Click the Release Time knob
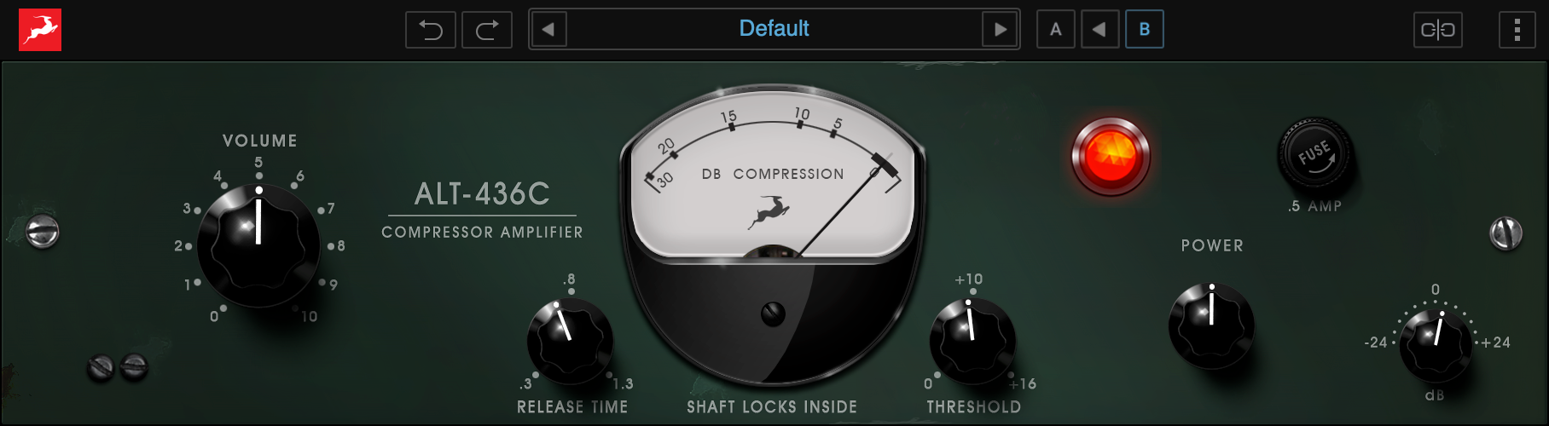 click(x=569, y=340)
